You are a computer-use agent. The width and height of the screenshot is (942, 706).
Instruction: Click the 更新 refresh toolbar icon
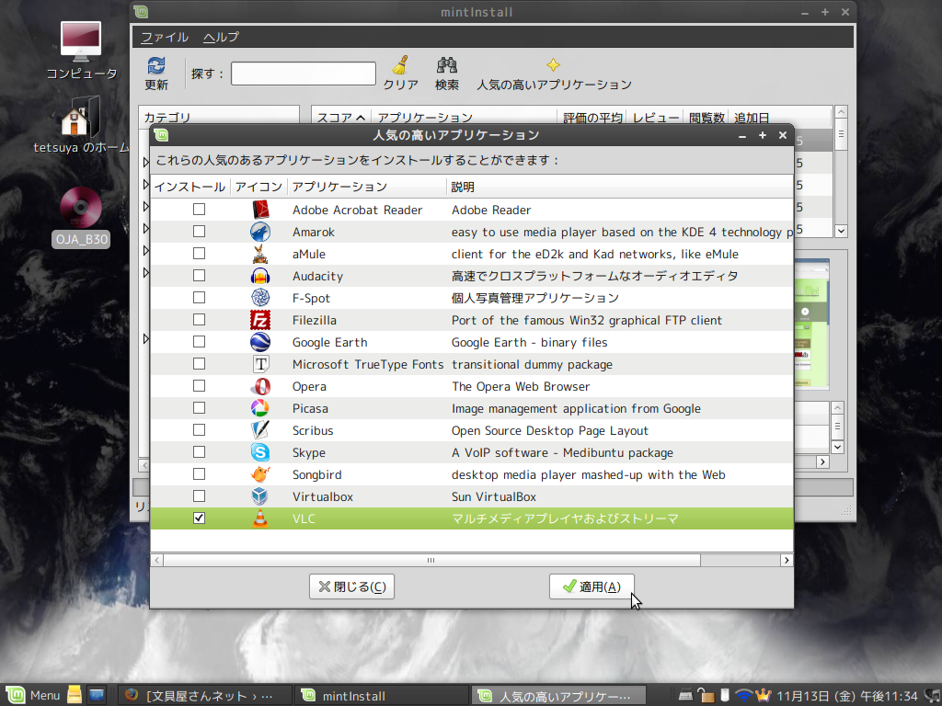click(156, 65)
